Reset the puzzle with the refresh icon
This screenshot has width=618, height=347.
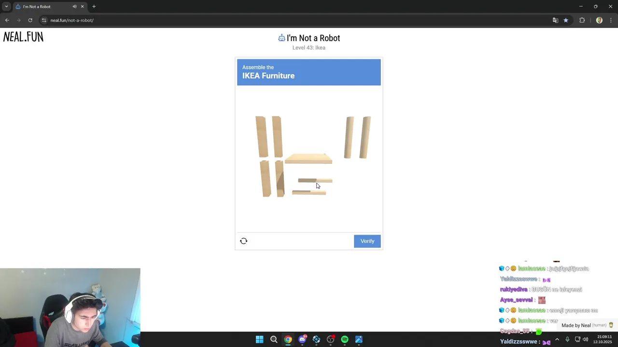(243, 241)
